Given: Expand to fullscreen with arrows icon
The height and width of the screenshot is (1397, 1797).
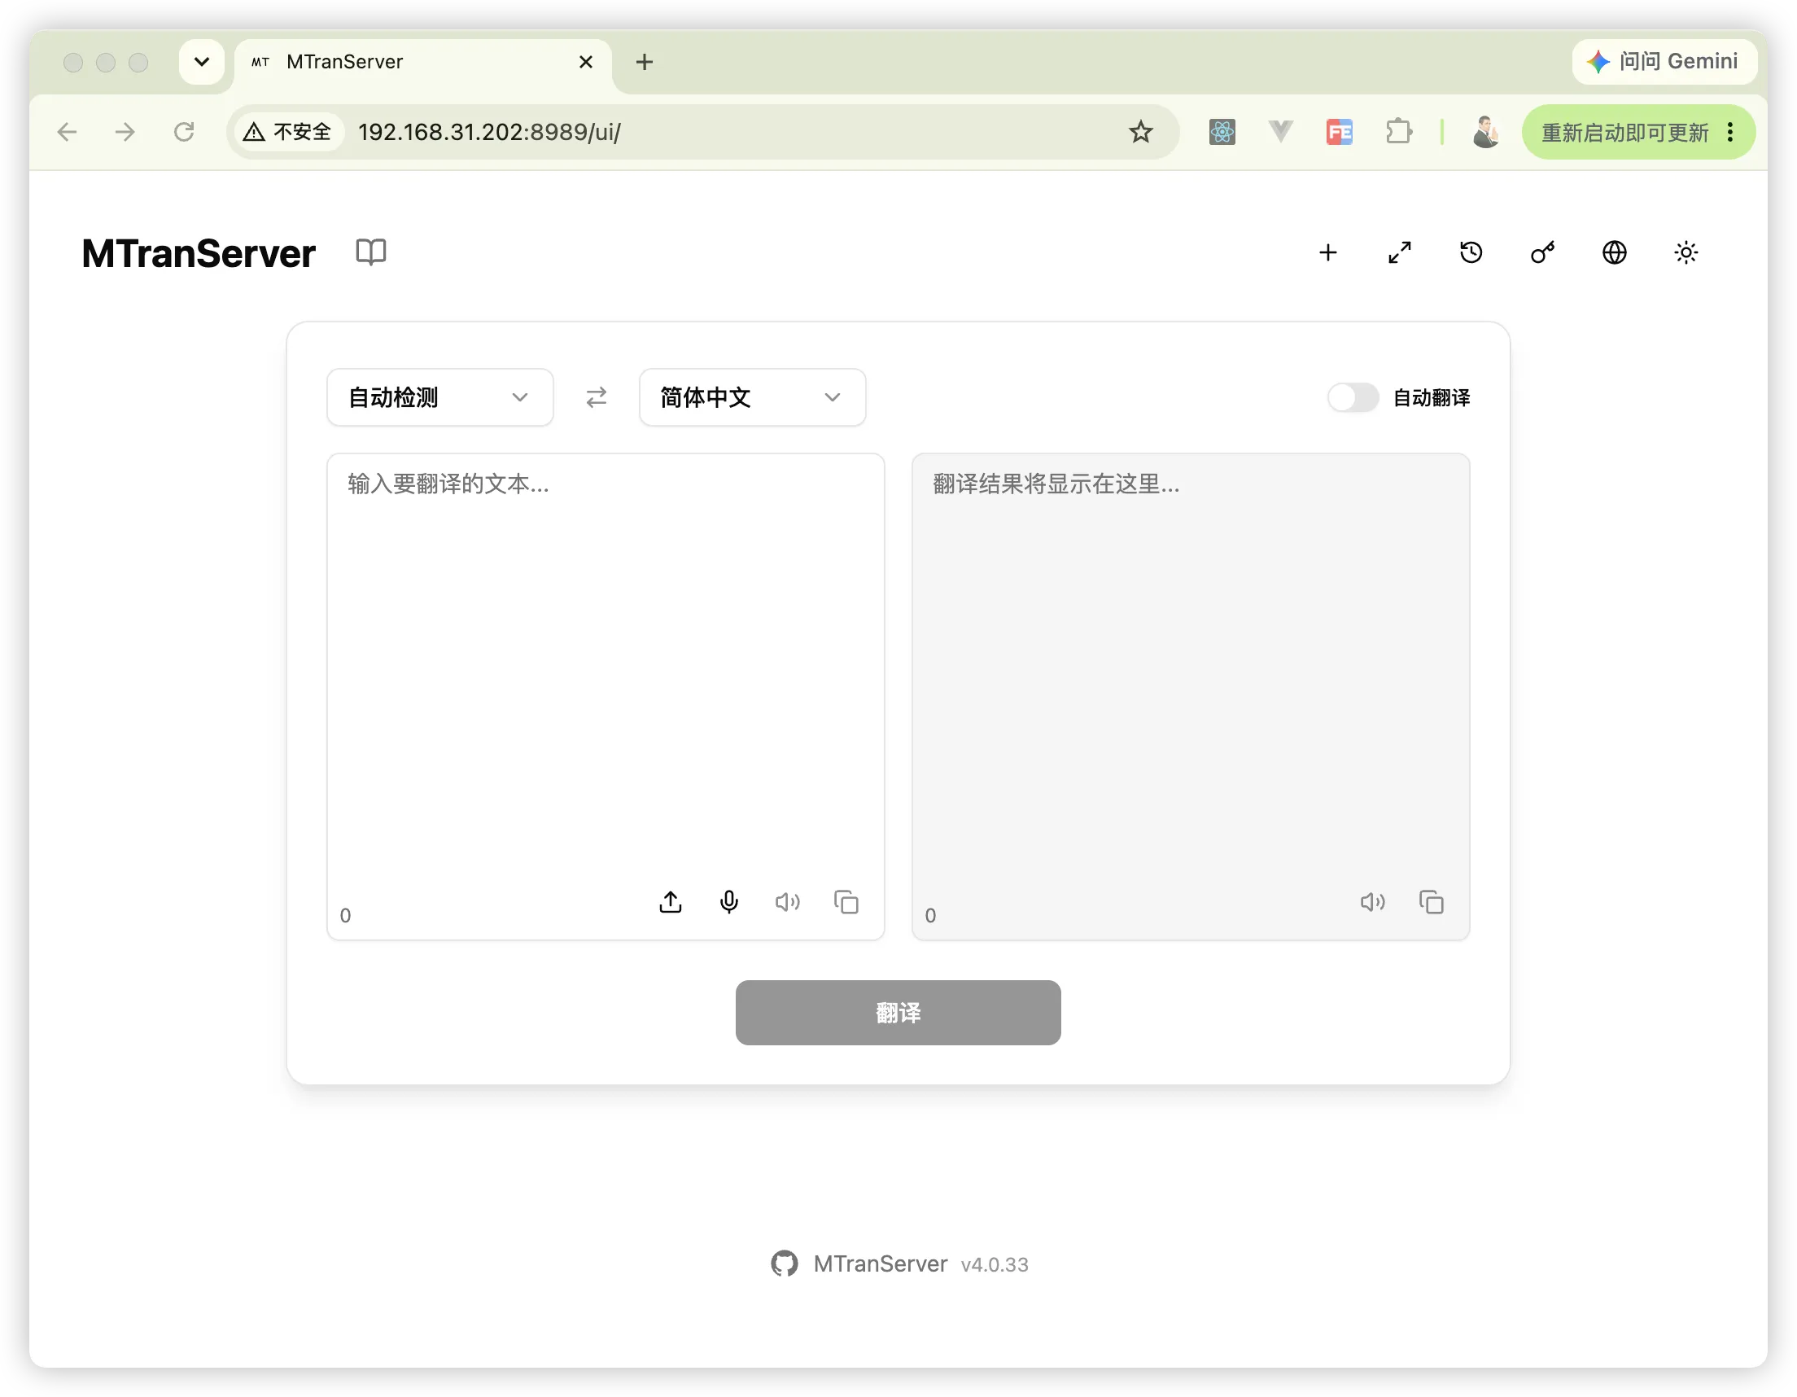Looking at the screenshot, I should (1400, 252).
